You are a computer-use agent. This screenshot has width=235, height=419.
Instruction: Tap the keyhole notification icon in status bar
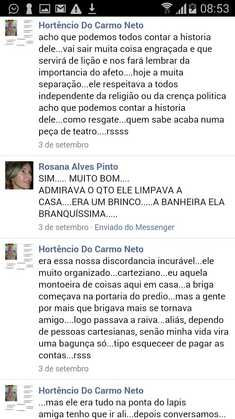[29, 9]
